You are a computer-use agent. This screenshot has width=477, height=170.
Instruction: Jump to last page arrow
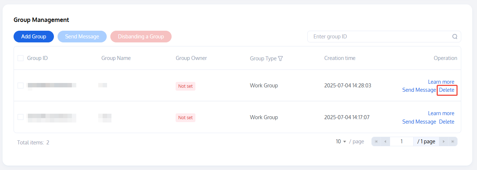pos(453,141)
